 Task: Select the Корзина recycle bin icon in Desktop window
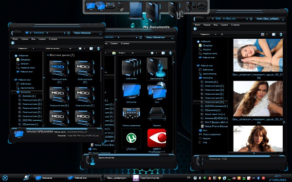157,114
